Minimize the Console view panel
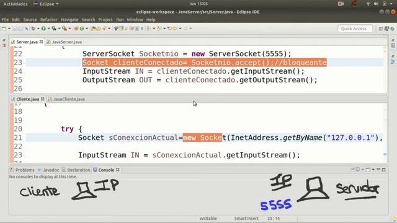 pos(378,169)
